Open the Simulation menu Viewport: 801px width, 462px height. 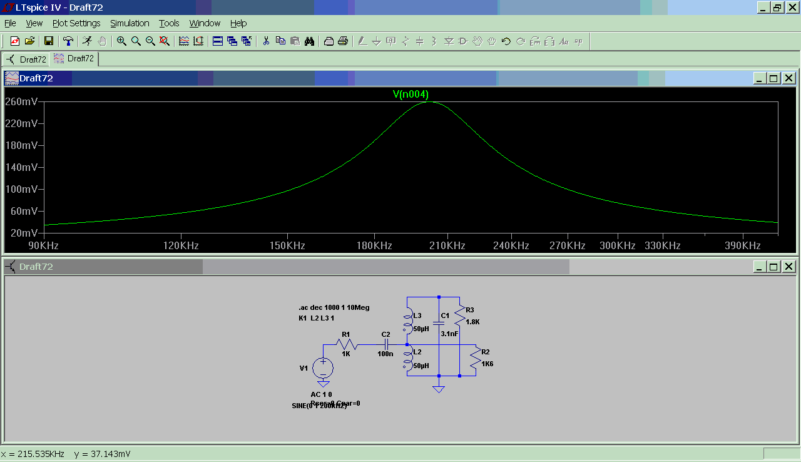130,23
